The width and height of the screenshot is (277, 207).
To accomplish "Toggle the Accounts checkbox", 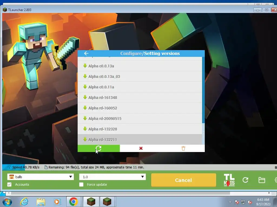I will (x=9, y=184).
